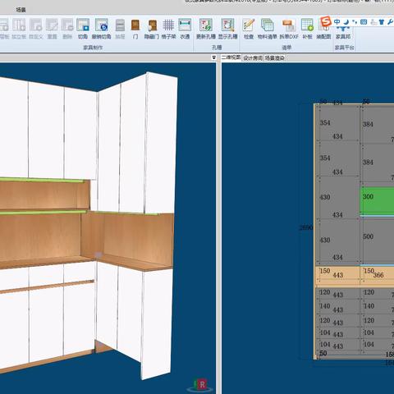
Task: Open the 场景 ribbon tab
Action: coord(21,10)
